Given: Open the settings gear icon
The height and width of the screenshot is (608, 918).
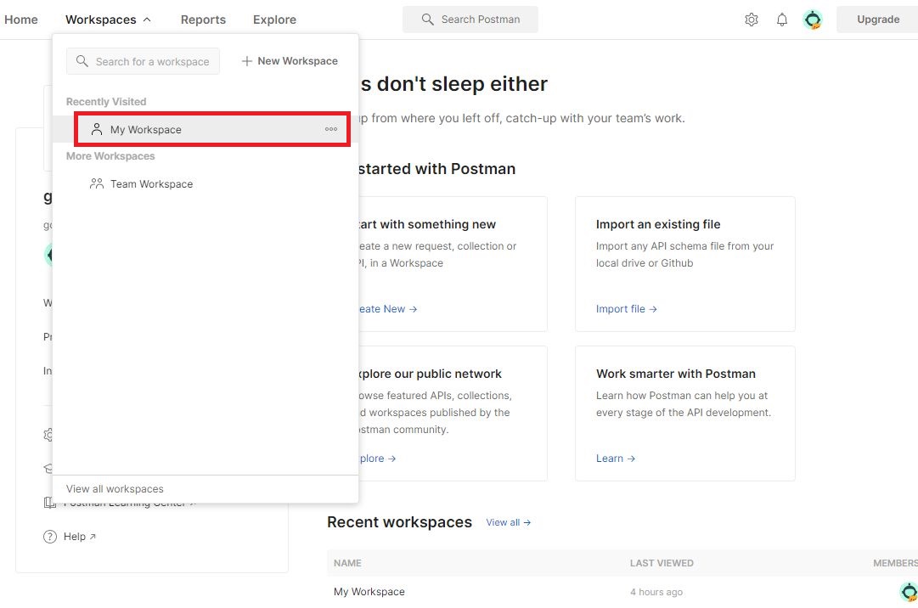Looking at the screenshot, I should (752, 20).
